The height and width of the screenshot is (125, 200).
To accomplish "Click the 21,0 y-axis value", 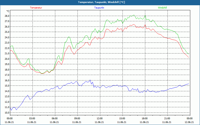I will click(7, 53).
